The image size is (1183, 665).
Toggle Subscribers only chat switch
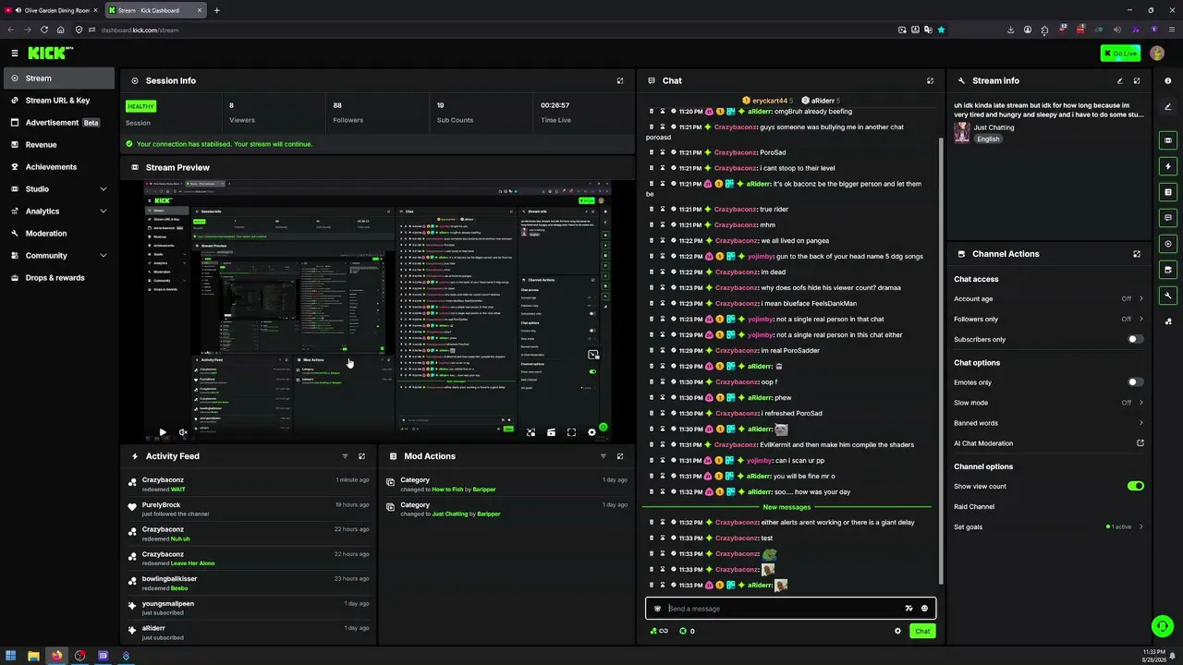point(1136,340)
